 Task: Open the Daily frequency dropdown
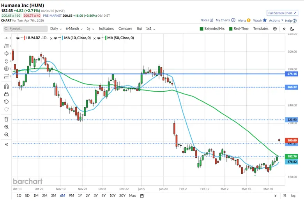[56, 29]
